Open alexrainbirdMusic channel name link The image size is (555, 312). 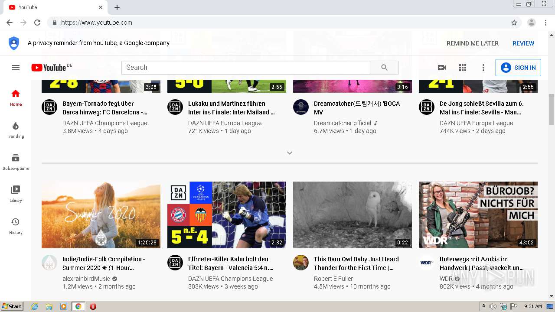pyautogui.click(x=86, y=279)
